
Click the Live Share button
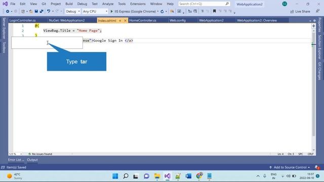300,11
